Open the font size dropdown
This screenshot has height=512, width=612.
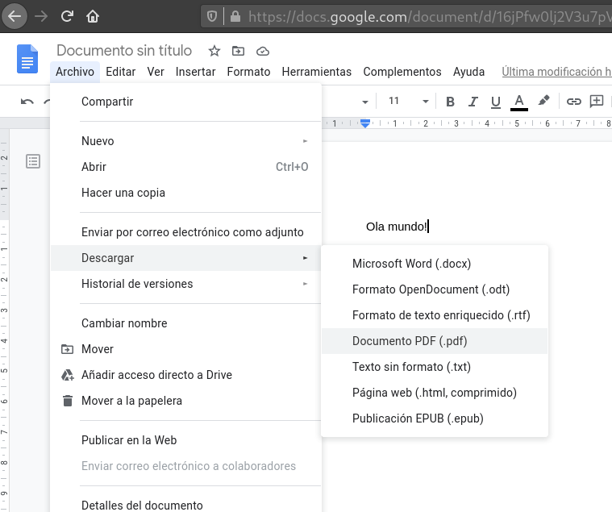[x=426, y=102]
